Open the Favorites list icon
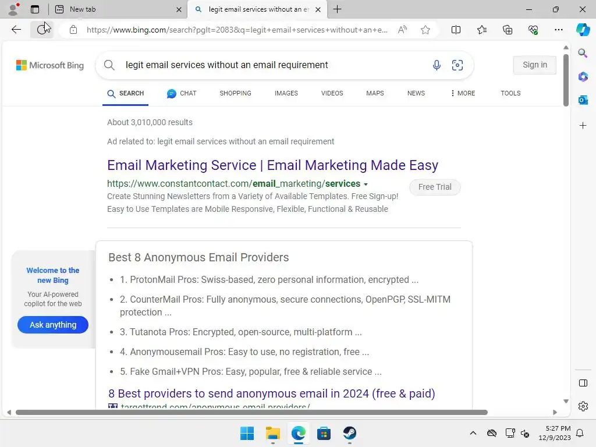Viewport: 596px width, 447px height. click(x=481, y=30)
